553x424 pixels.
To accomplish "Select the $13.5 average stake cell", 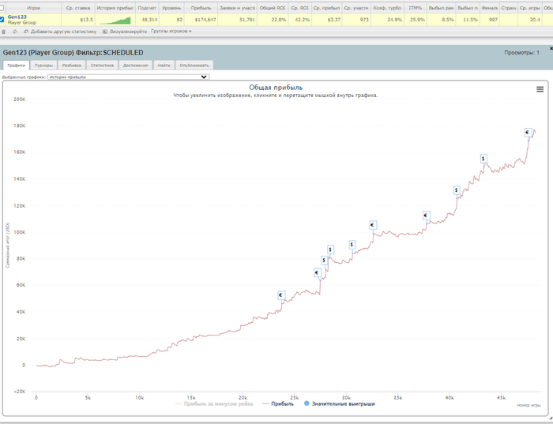I will (x=78, y=20).
